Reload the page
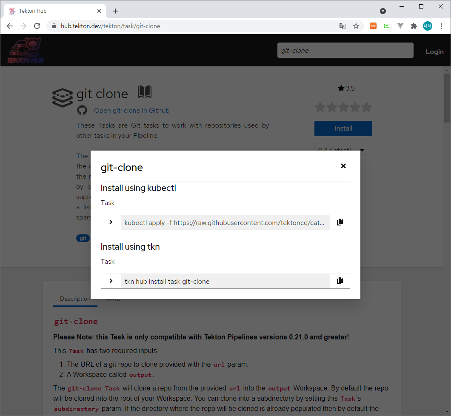This screenshot has width=451, height=416. point(37,26)
